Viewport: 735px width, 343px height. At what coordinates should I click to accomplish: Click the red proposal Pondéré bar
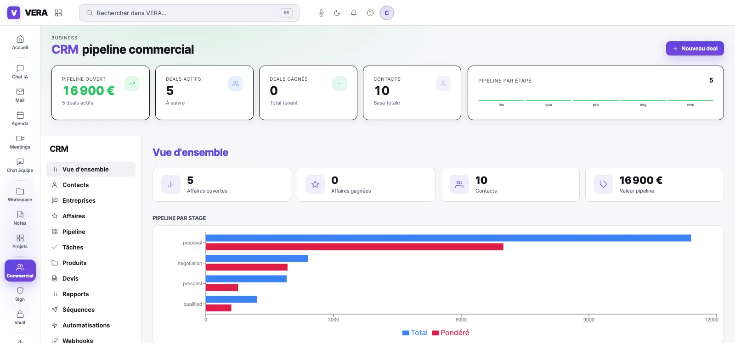pyautogui.click(x=355, y=247)
